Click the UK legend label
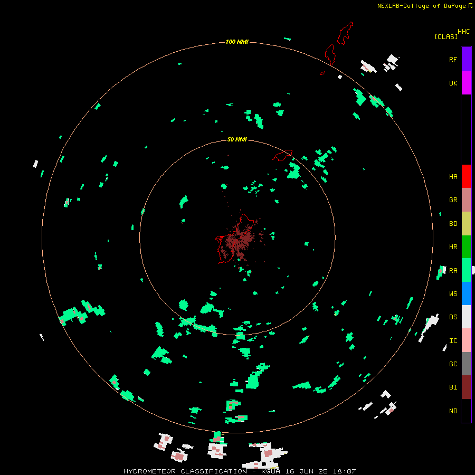 (453, 83)
